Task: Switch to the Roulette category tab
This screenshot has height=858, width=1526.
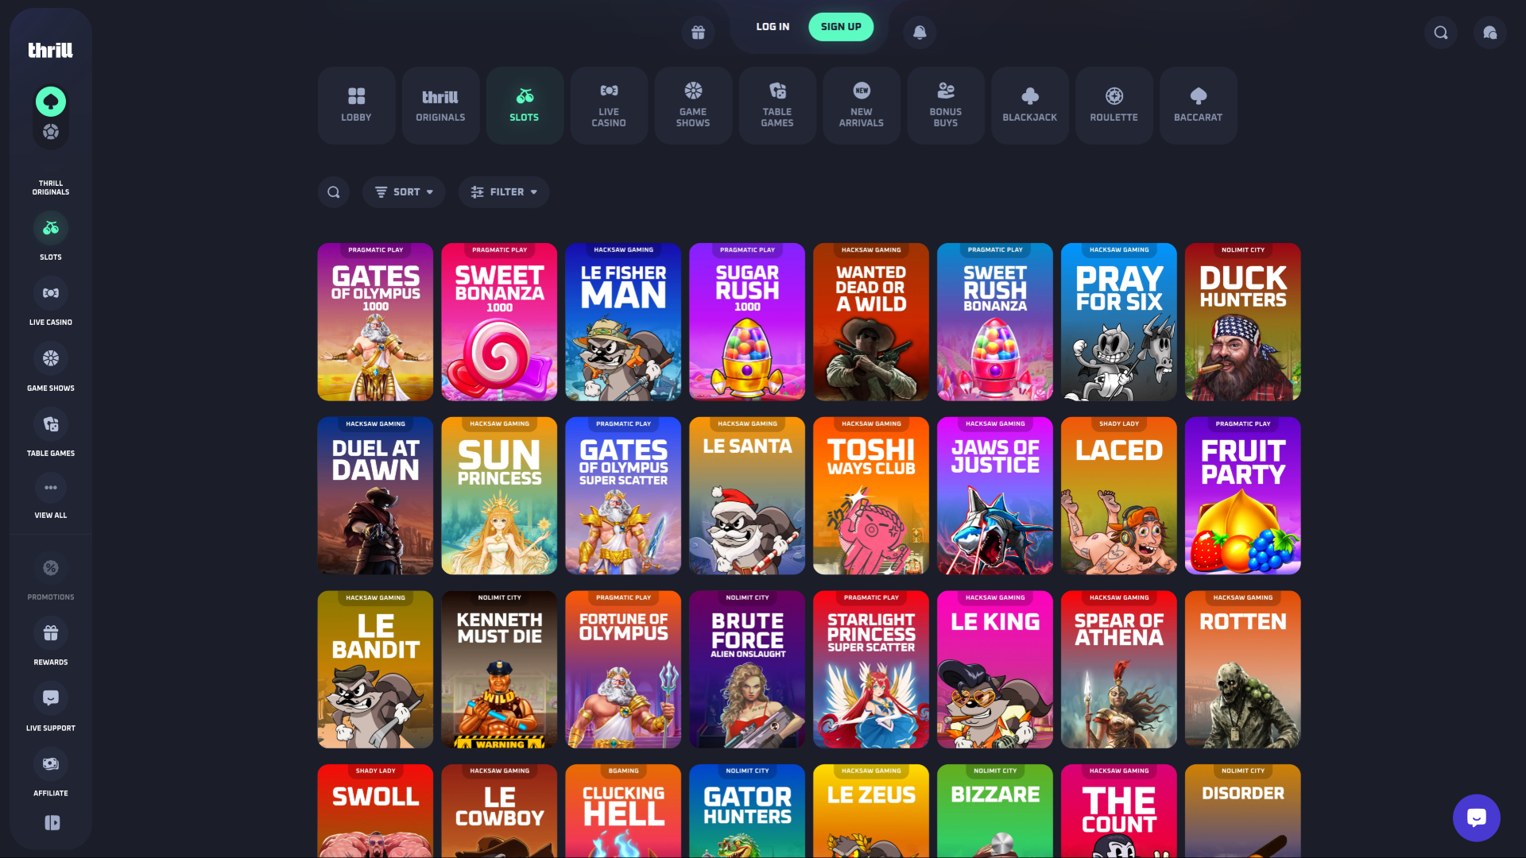Action: pyautogui.click(x=1114, y=105)
